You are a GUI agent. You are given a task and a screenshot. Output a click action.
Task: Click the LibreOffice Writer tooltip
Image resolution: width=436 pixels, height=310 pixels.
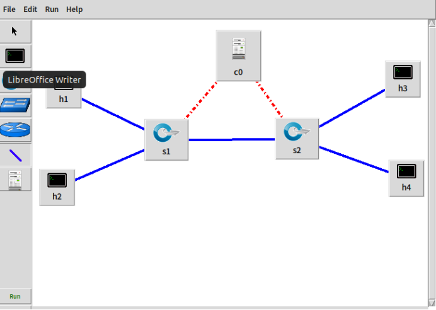[x=44, y=80]
